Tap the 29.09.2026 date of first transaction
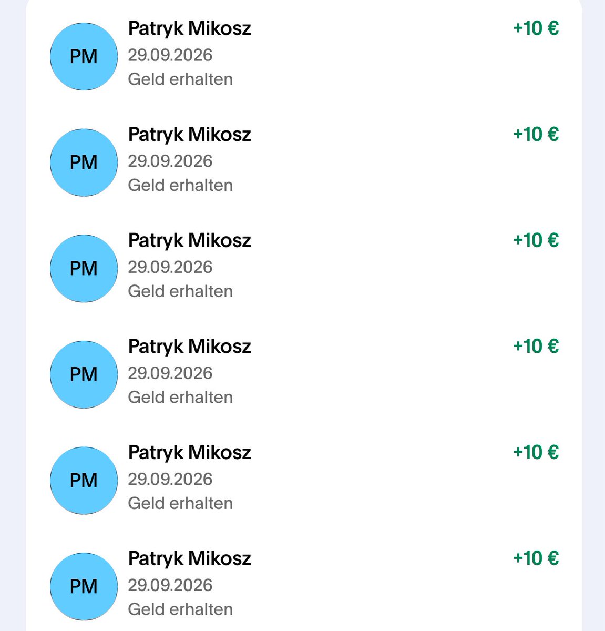 (170, 55)
